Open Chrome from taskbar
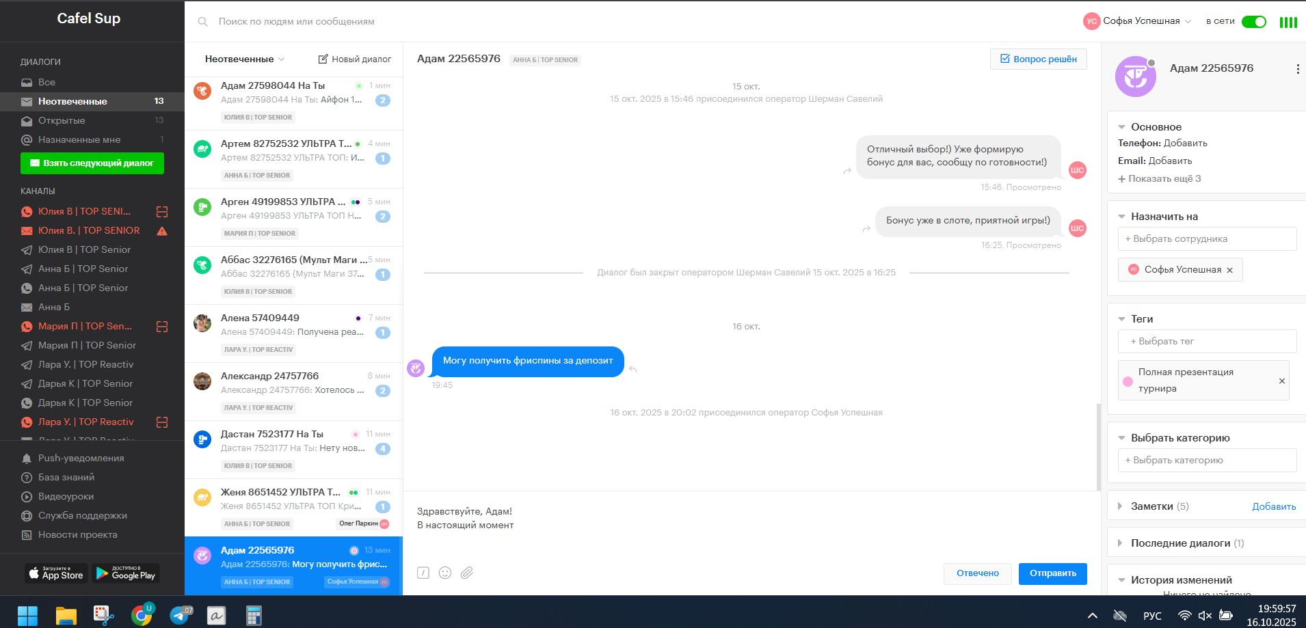1306x628 pixels. click(x=142, y=616)
